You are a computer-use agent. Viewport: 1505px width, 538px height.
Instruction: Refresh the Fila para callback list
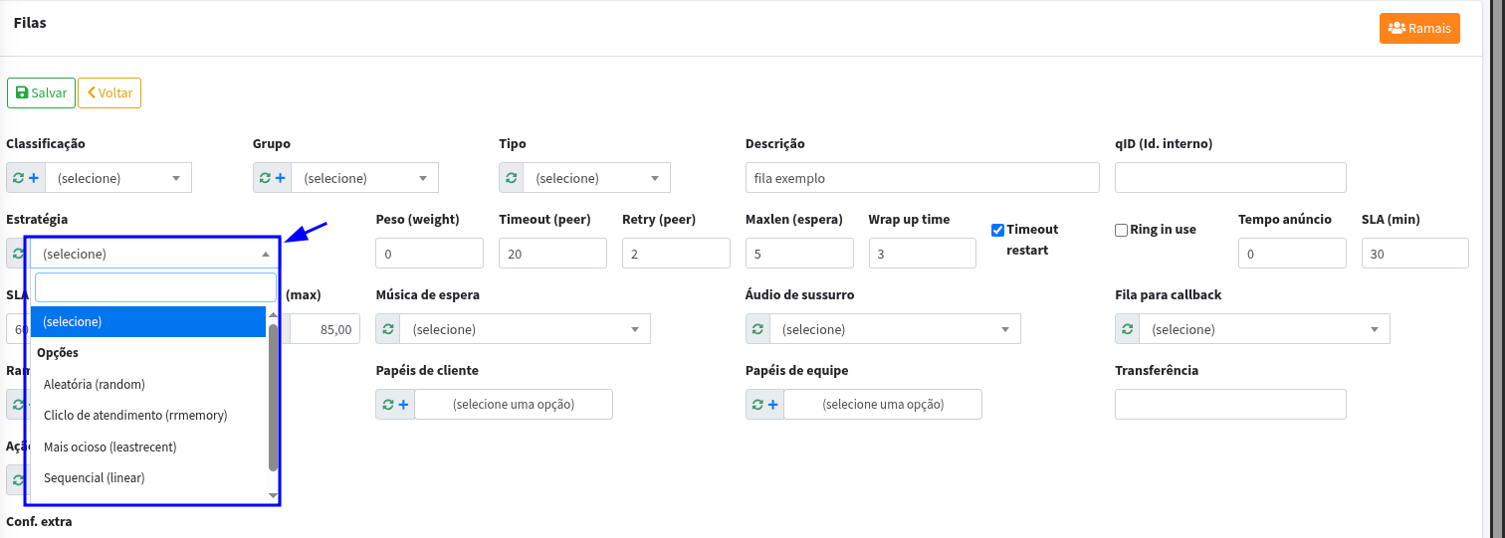(x=1128, y=329)
